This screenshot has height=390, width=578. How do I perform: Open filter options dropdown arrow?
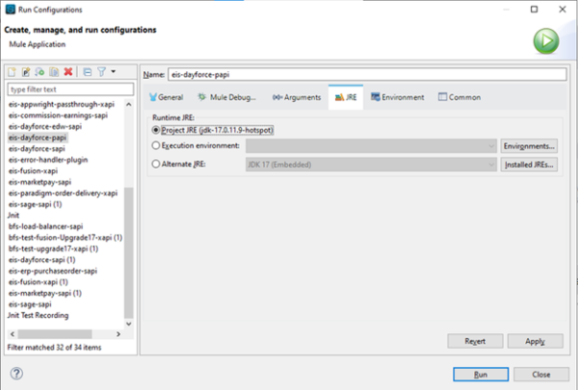pyautogui.click(x=113, y=72)
